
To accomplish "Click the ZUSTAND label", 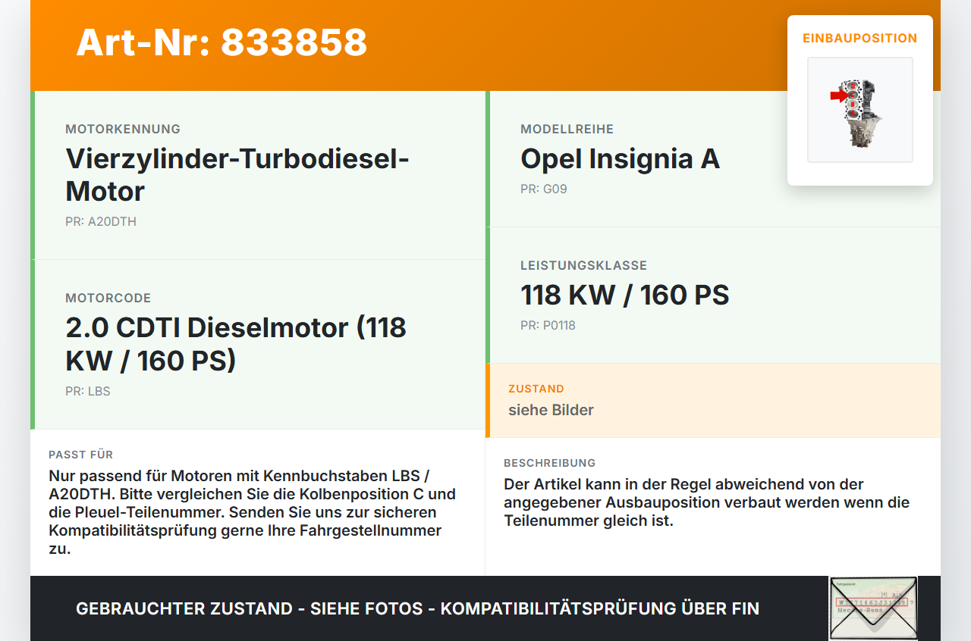I will [536, 389].
